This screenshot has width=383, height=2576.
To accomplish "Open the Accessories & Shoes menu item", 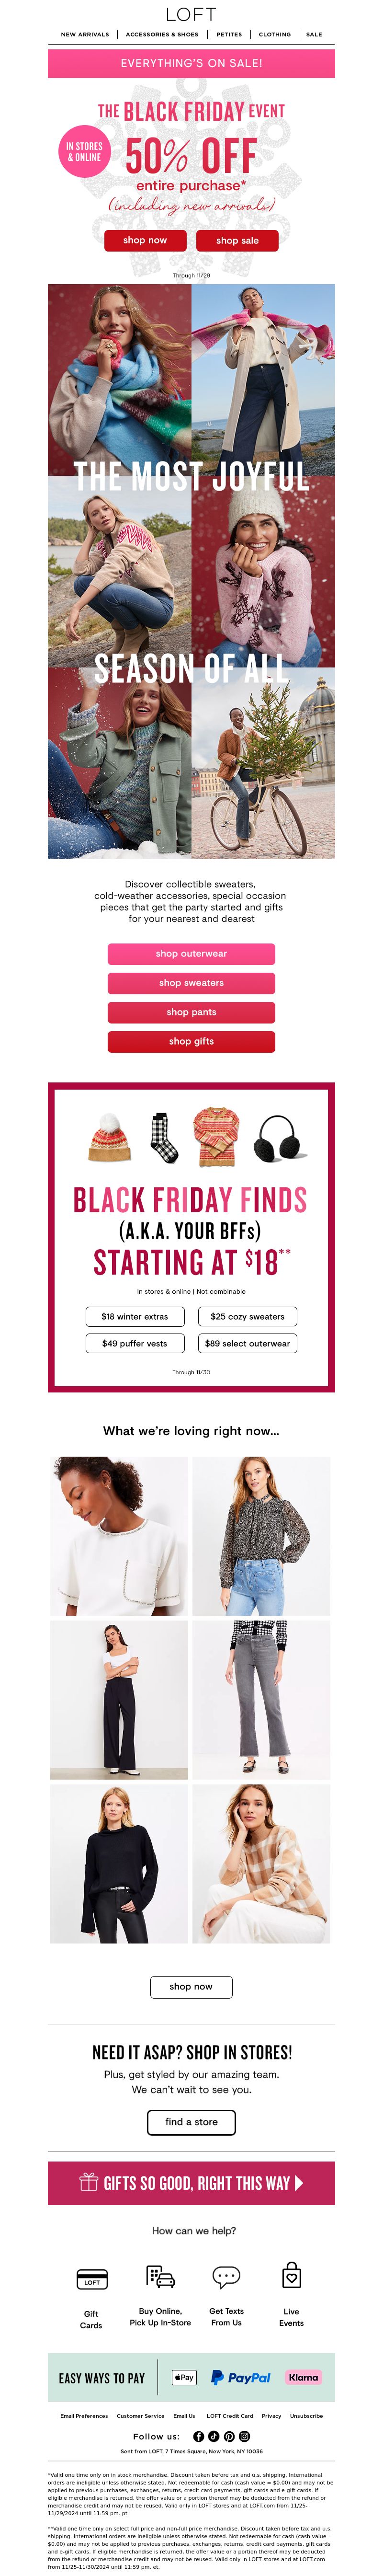I will [162, 34].
